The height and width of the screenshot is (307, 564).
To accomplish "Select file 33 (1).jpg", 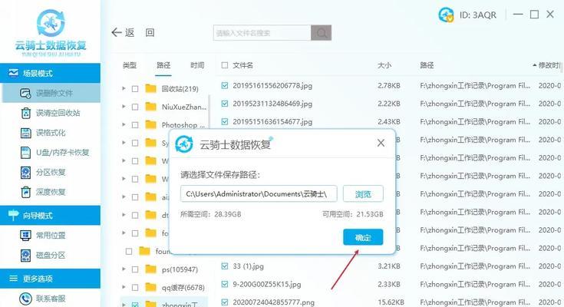I will coord(248,266).
